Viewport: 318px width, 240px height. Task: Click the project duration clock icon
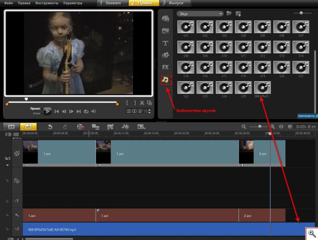pos(290,127)
